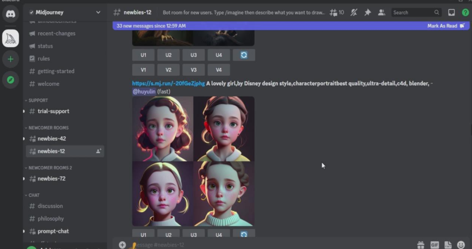
Task: Collapse the NEWCOMER ROOMS category
Action: 48,128
